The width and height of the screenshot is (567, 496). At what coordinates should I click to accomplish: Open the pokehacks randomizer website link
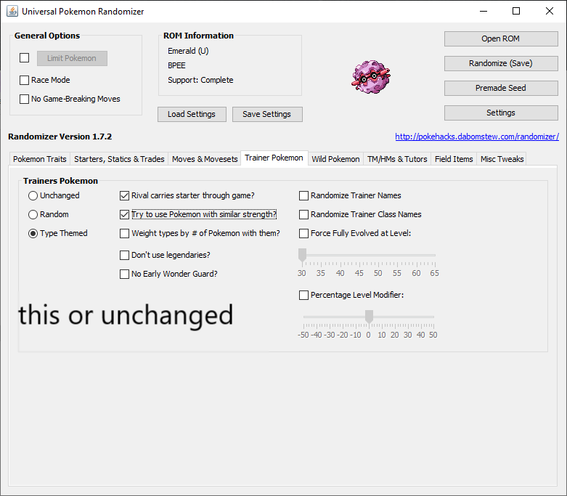tap(477, 137)
